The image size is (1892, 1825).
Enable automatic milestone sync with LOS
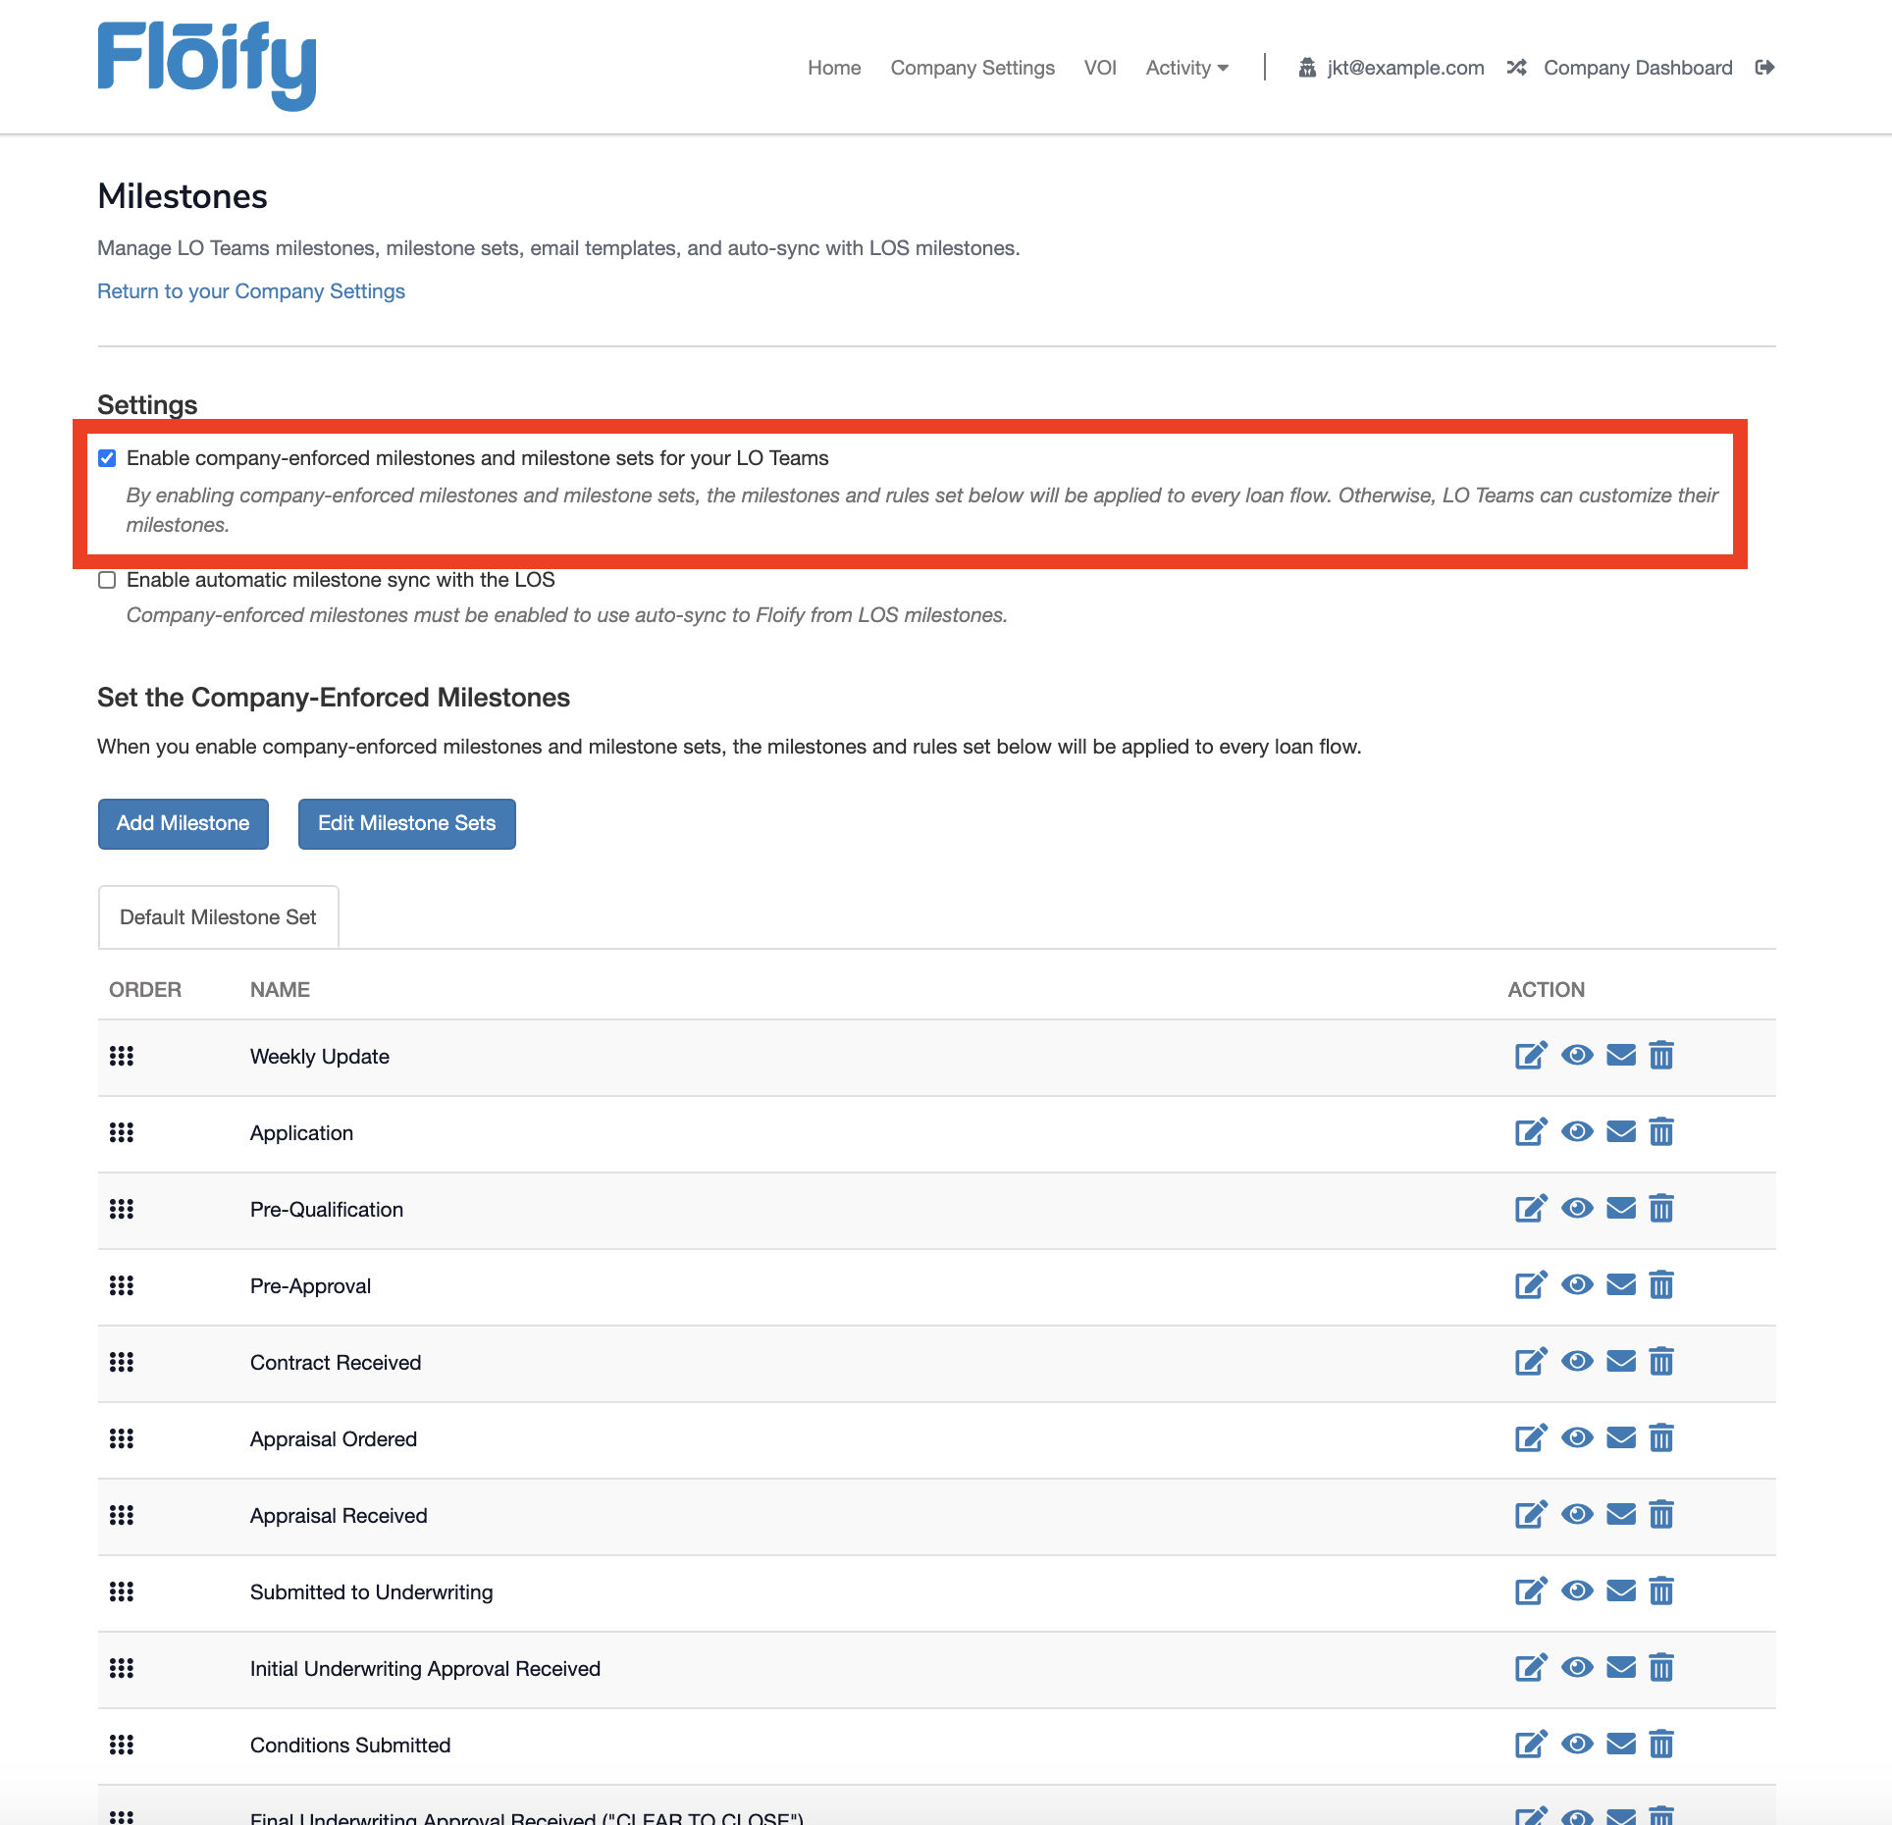(x=107, y=580)
